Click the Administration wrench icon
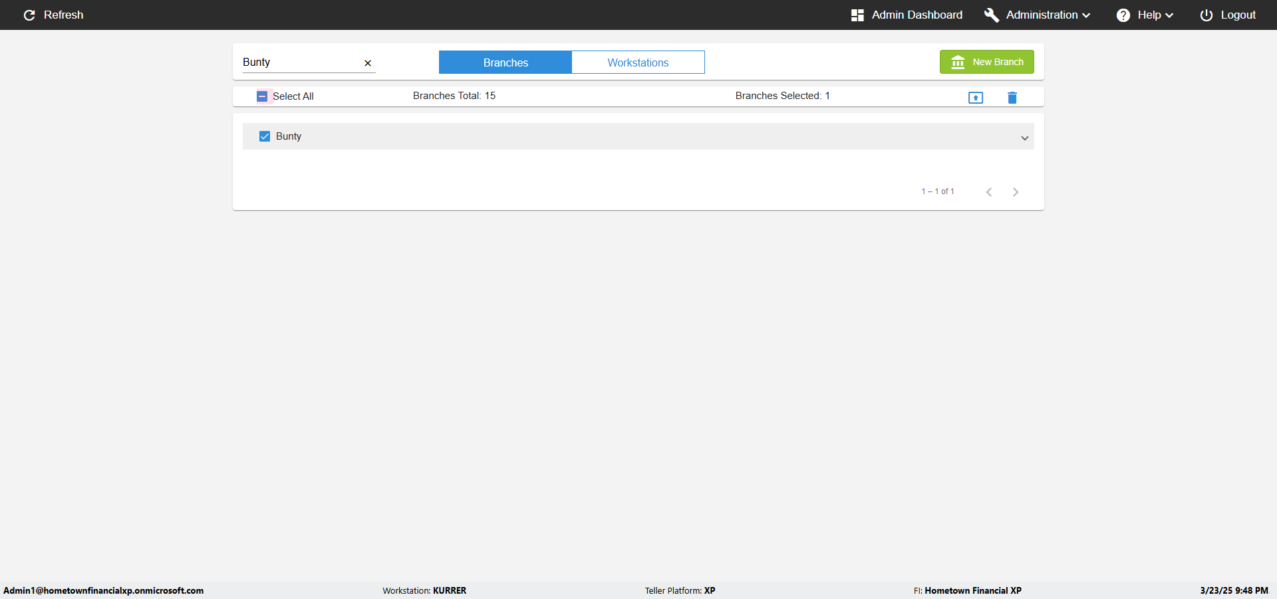Viewport: 1277px width, 599px height. [x=992, y=15]
